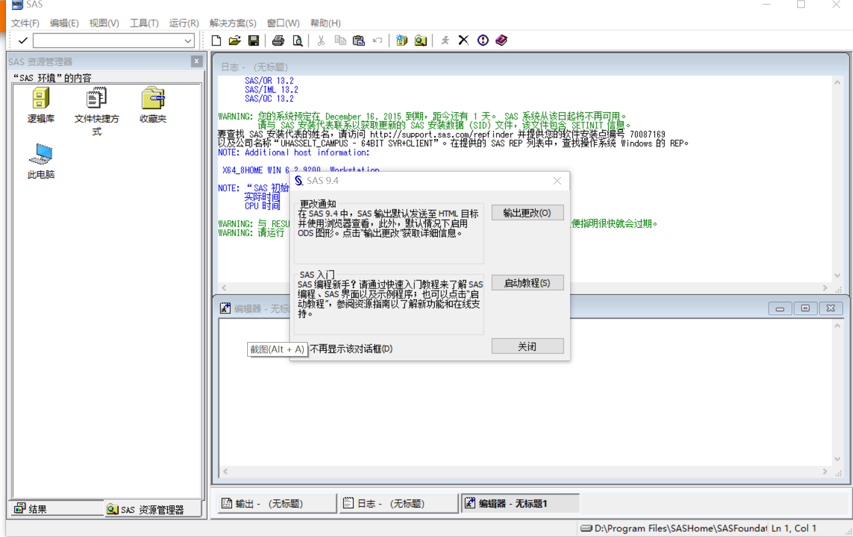This screenshot has width=853, height=537.
Task: Click the editor window's scroll-up arrow
Action: [838, 326]
